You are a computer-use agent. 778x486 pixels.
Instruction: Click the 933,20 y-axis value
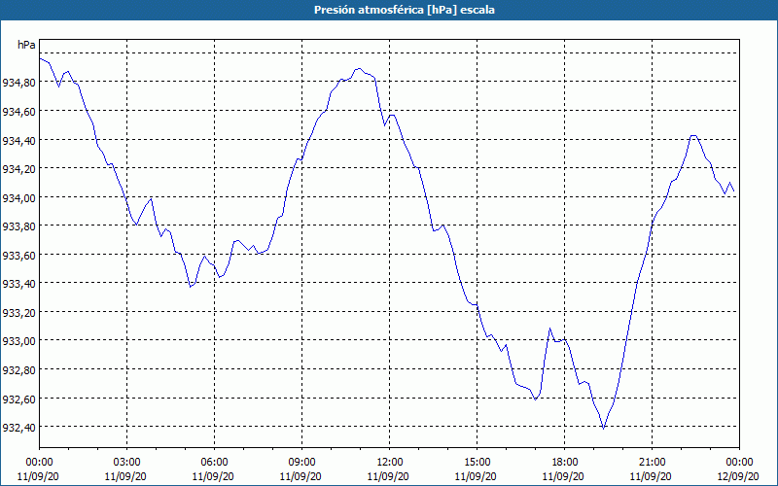[19, 312]
